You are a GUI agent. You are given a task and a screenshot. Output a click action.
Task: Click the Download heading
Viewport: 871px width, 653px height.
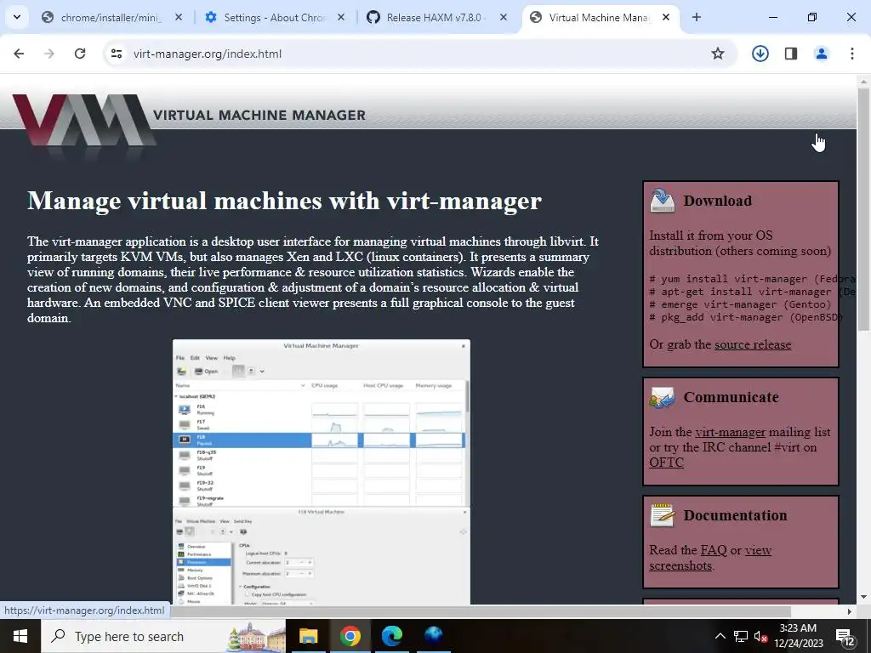point(718,201)
